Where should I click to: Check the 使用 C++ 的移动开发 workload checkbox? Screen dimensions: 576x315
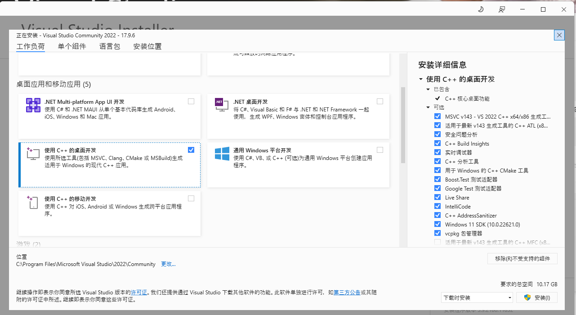[x=191, y=199]
